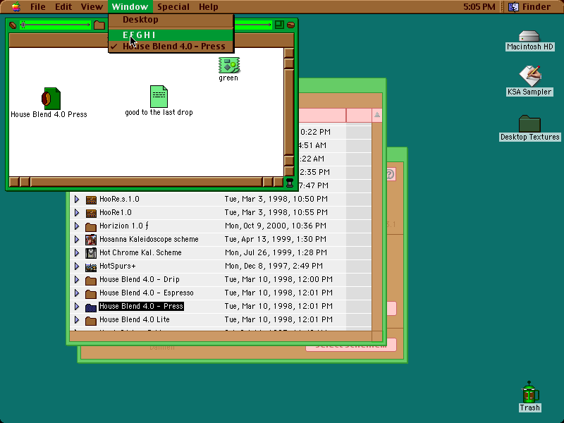Select the 'good to the last drop' document icon

[x=159, y=97]
